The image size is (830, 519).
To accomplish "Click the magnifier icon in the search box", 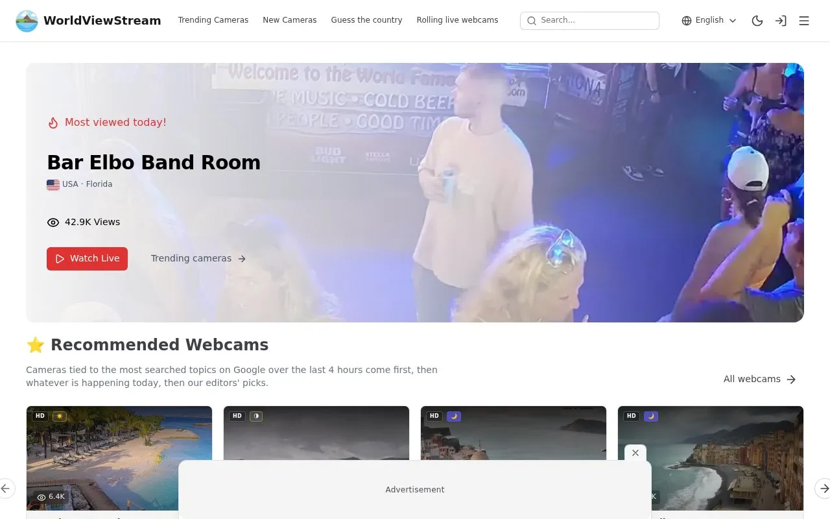I will click(x=532, y=21).
